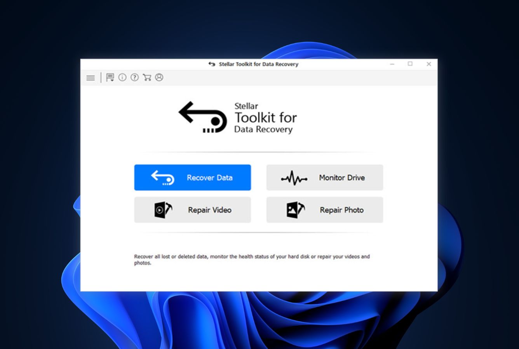
Task: Open the hamburger menu in the toolbar
Action: click(x=91, y=78)
